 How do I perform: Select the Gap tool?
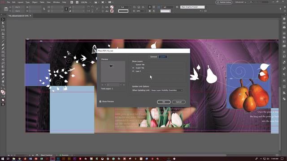pyautogui.click(x=3, y=30)
